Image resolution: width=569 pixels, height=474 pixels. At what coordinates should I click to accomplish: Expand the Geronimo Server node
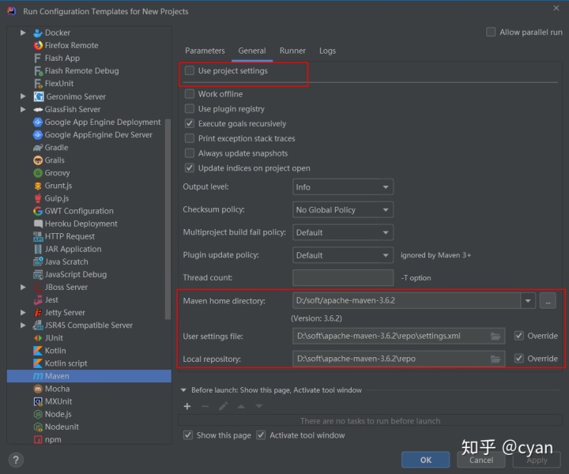[x=23, y=96]
